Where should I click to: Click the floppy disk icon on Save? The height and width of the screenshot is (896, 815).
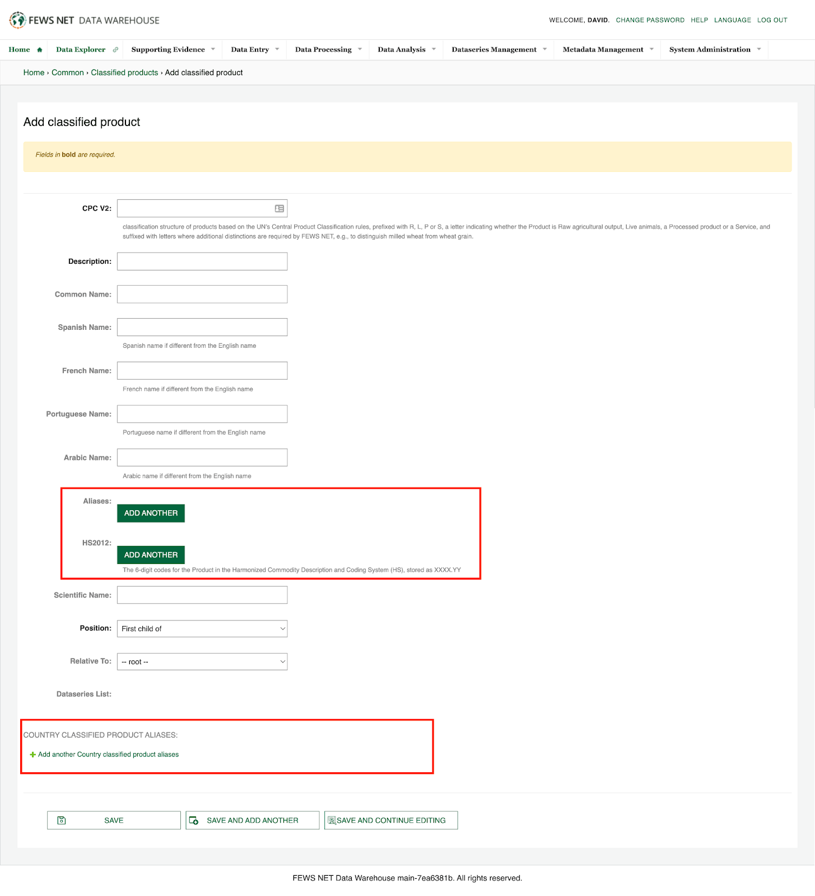(x=62, y=820)
